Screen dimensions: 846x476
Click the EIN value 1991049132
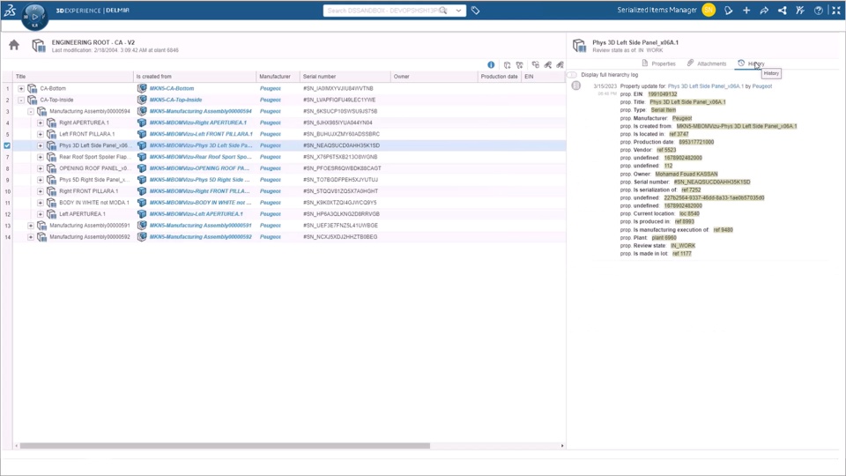pyautogui.click(x=663, y=94)
